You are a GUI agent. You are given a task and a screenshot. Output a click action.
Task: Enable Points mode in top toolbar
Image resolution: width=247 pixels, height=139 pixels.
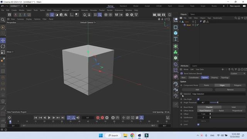pyautogui.click(x=47, y=15)
